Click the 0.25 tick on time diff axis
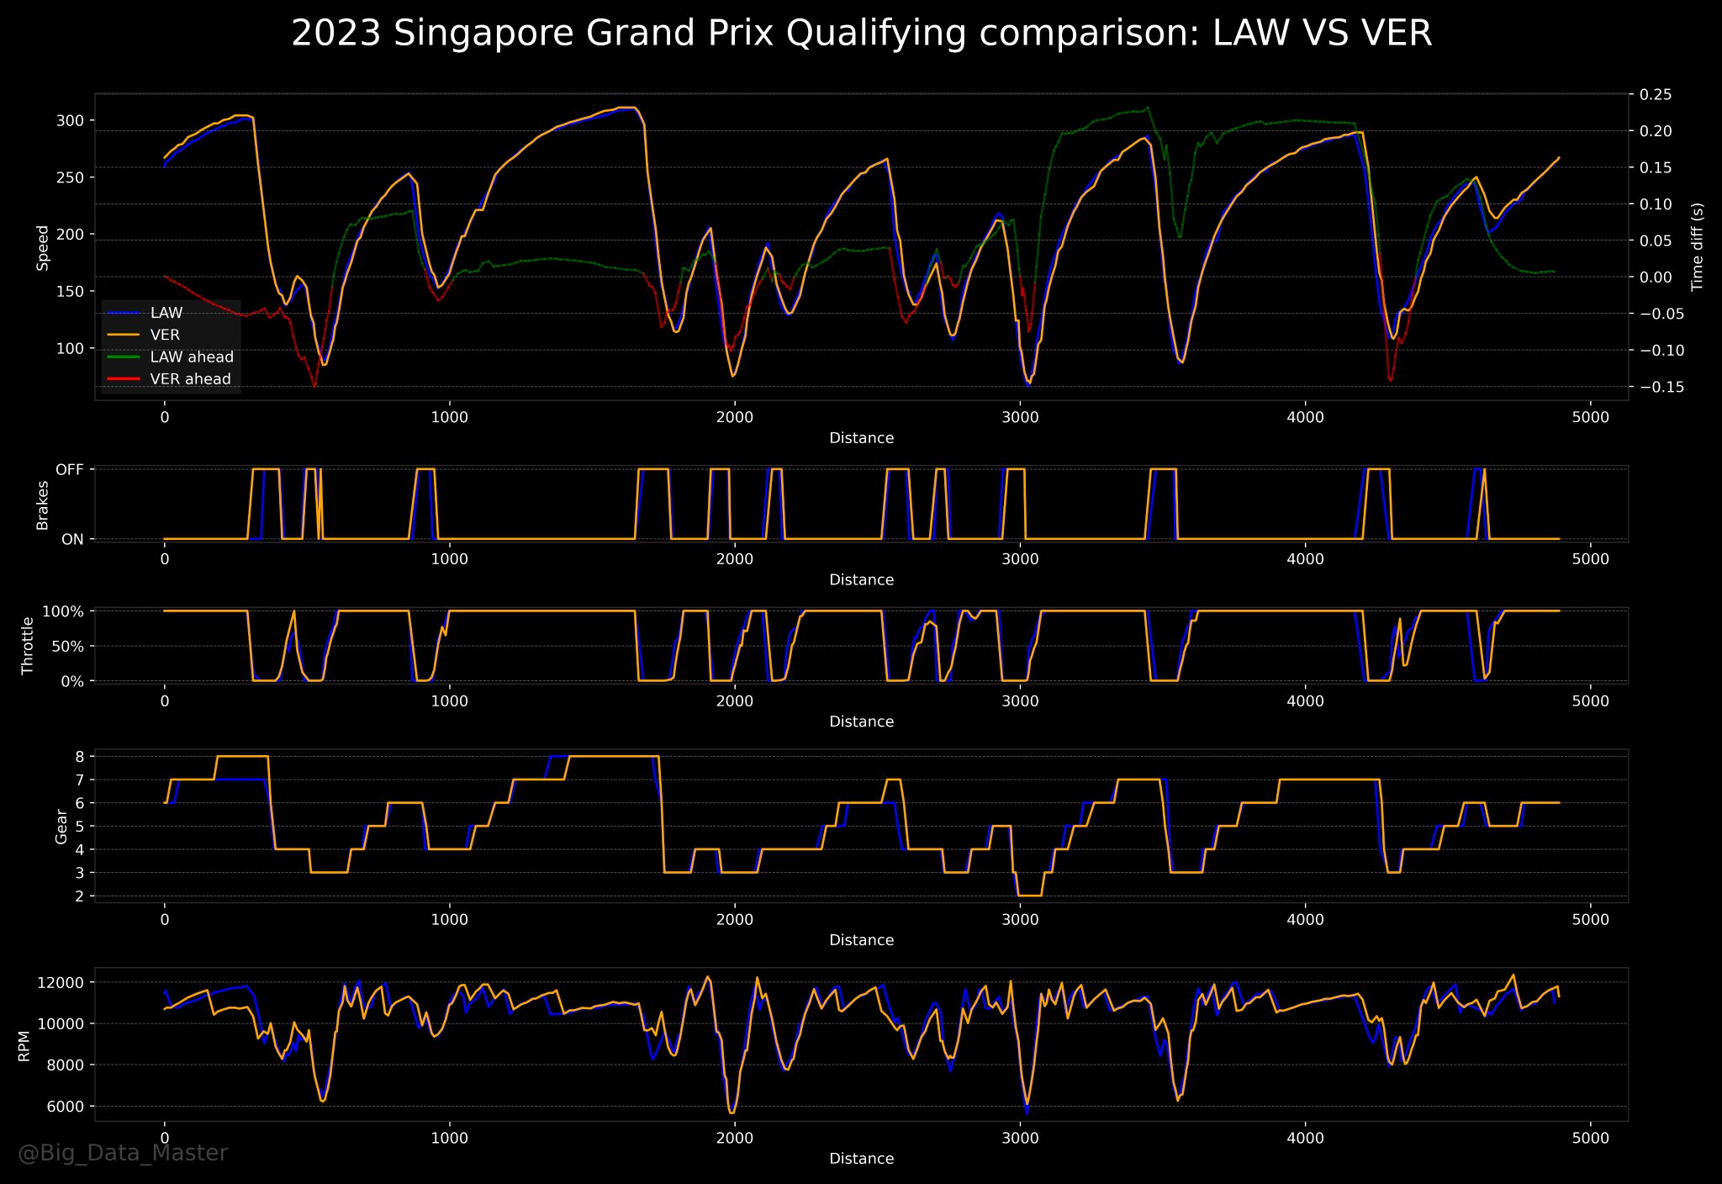This screenshot has width=1722, height=1184. coord(1656,94)
